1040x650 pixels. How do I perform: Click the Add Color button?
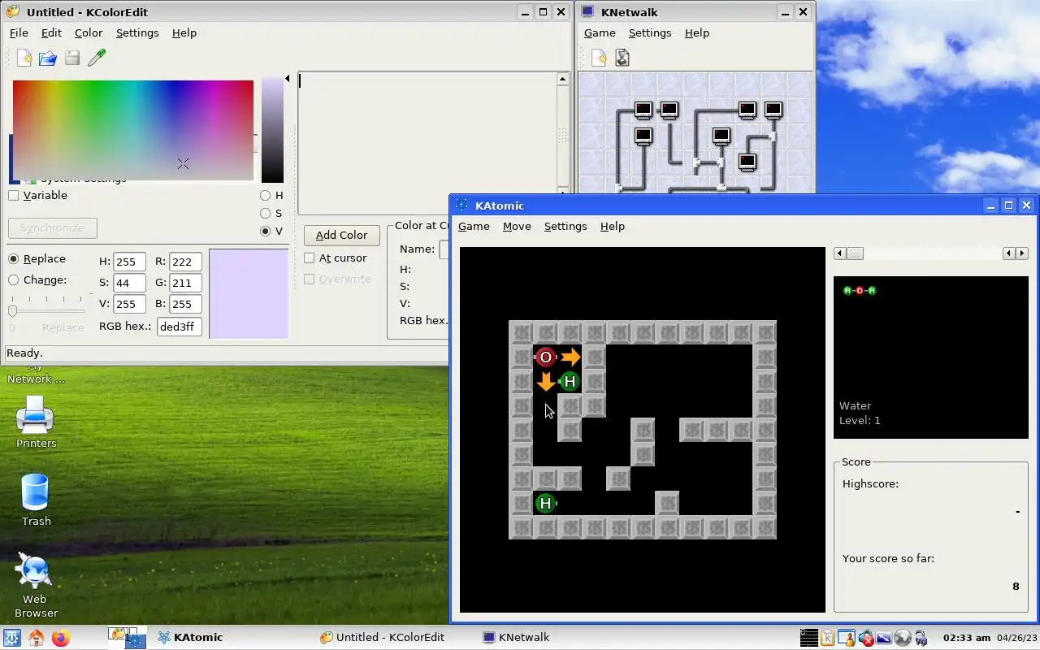click(341, 235)
